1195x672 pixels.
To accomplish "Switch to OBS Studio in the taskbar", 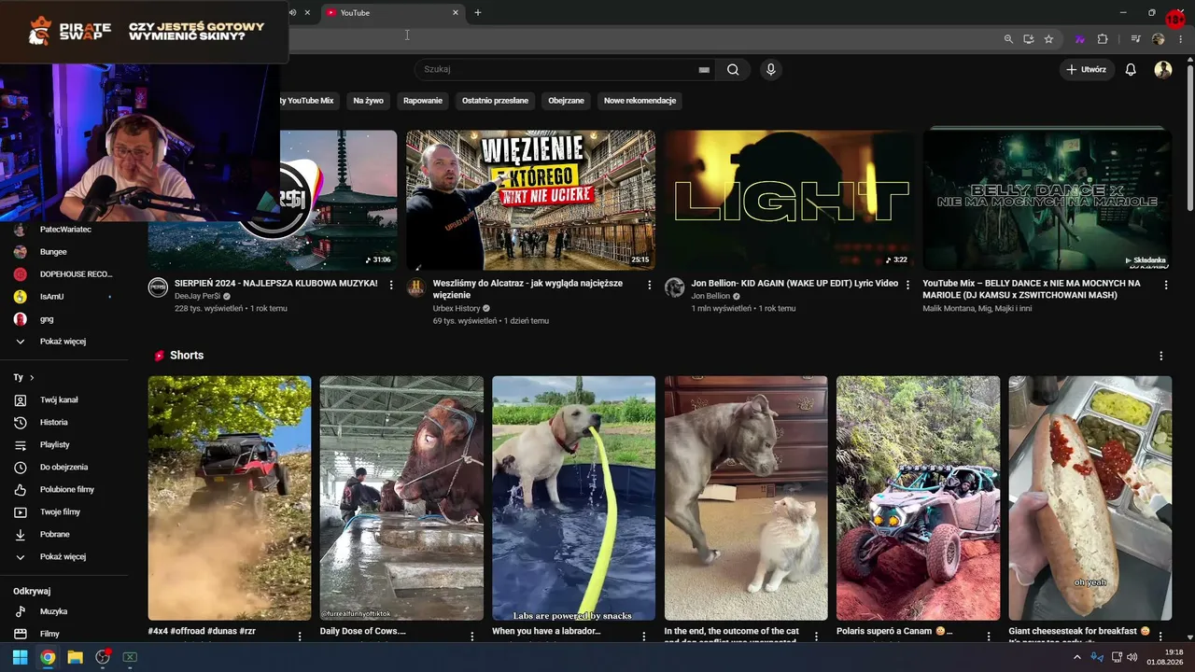I will (x=103, y=657).
